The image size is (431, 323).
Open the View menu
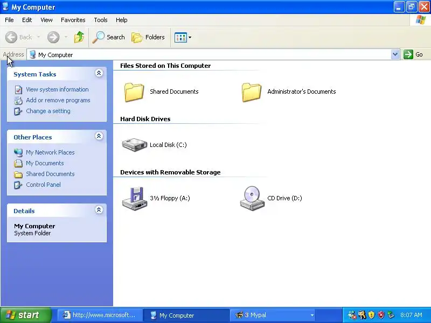pyautogui.click(x=46, y=20)
